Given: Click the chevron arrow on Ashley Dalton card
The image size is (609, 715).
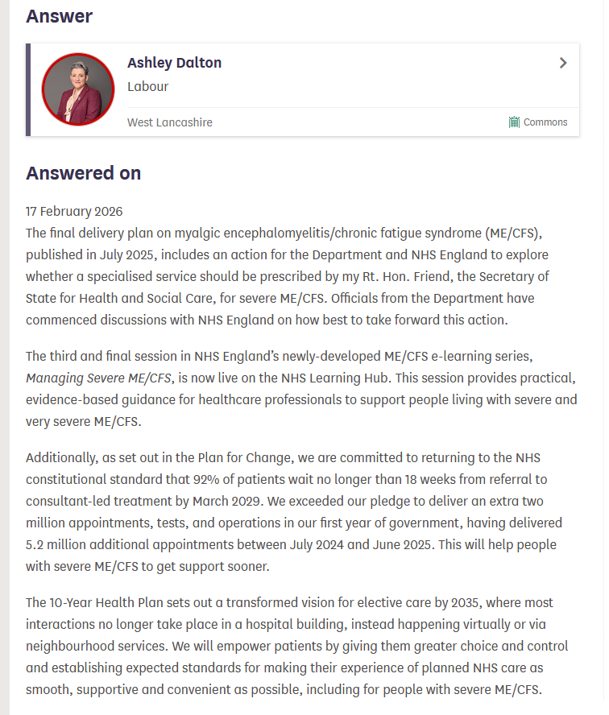Looking at the screenshot, I should tap(563, 63).
